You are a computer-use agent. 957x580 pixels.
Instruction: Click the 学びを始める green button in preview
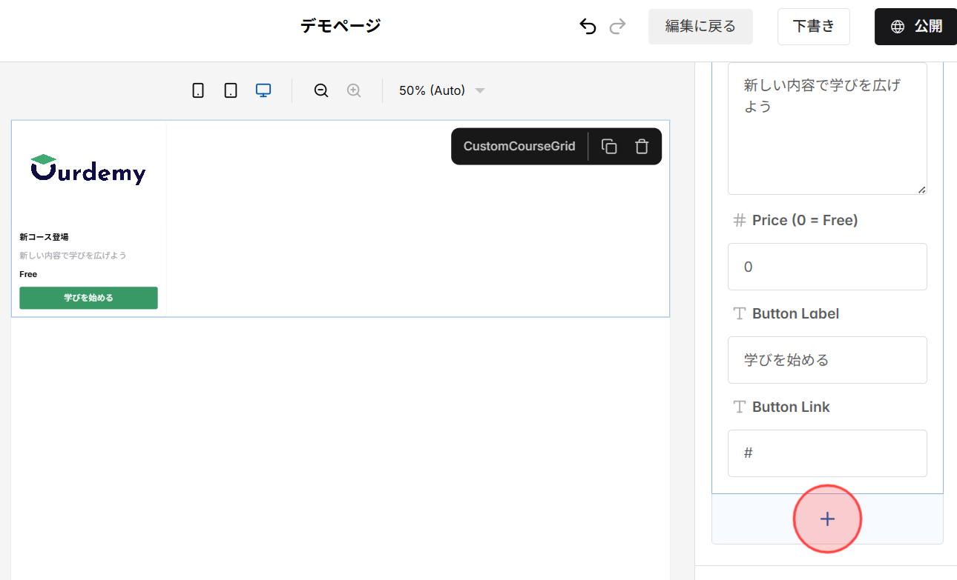(x=88, y=297)
